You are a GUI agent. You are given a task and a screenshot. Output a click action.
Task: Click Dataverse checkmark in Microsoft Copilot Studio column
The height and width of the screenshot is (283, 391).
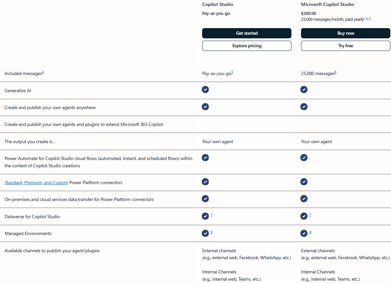(304, 216)
